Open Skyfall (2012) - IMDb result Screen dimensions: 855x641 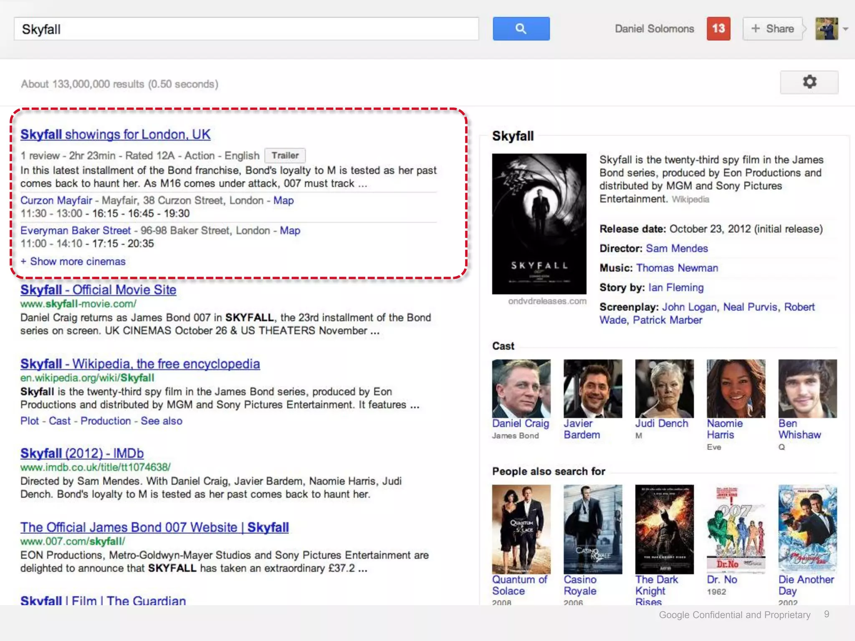click(x=82, y=453)
